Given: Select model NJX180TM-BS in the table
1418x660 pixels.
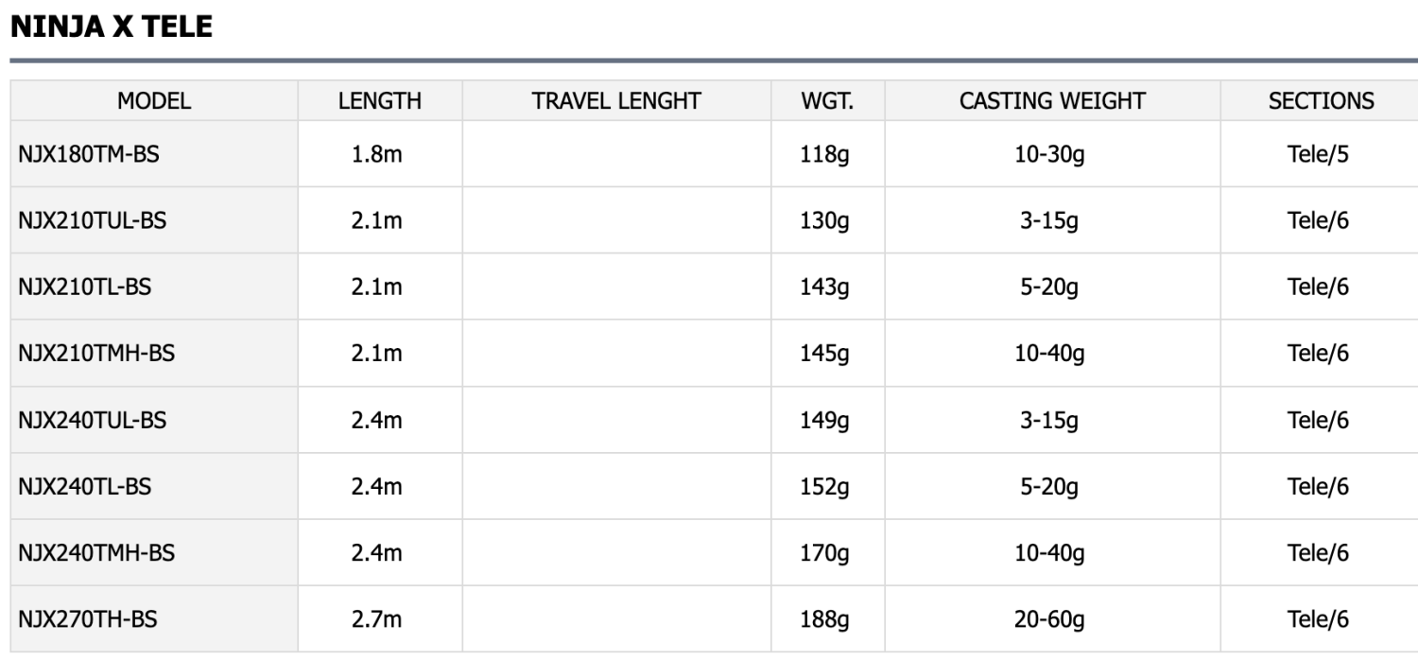Looking at the screenshot, I should pyautogui.click(x=88, y=154).
